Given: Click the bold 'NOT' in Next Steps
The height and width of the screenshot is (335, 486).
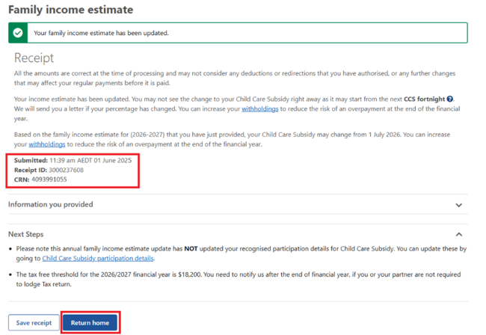Looking at the screenshot, I should 193,248.
